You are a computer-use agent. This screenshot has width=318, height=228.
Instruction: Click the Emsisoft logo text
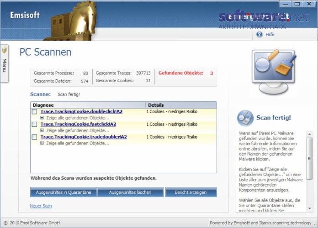(x=25, y=15)
